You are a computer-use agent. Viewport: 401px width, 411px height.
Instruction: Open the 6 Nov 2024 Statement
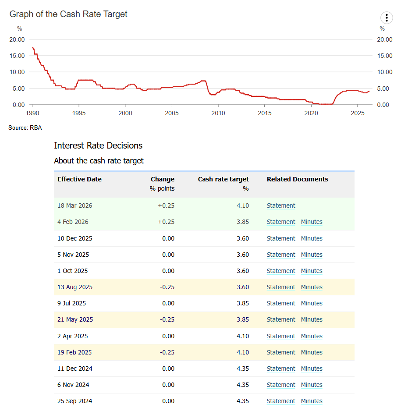(x=281, y=385)
